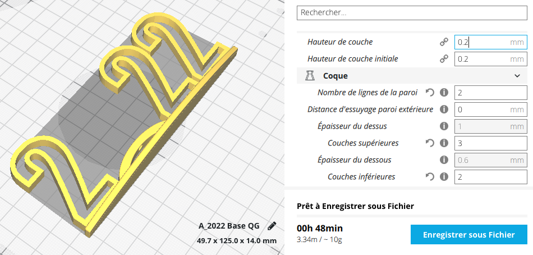Click link icon beside Hauteur de couche initiale
The image size is (533, 255).
click(x=444, y=59)
